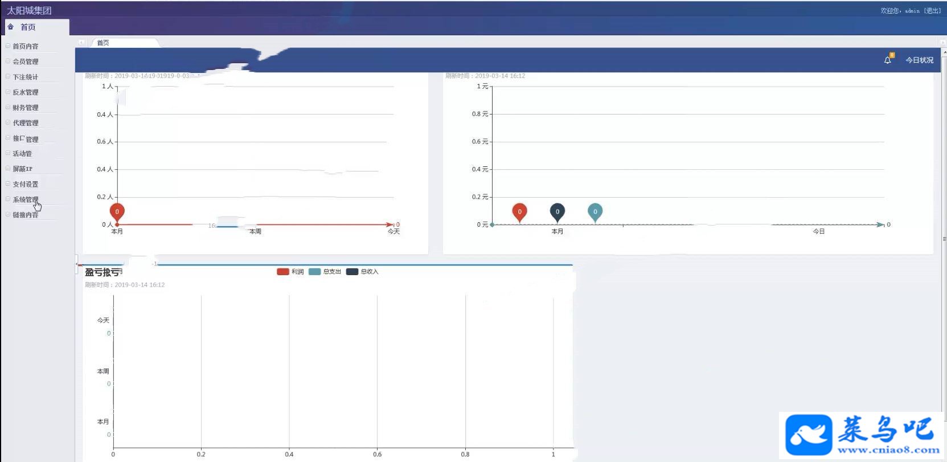Expand the 系统管理 menu
This screenshot has width=947, height=462.
(26, 199)
